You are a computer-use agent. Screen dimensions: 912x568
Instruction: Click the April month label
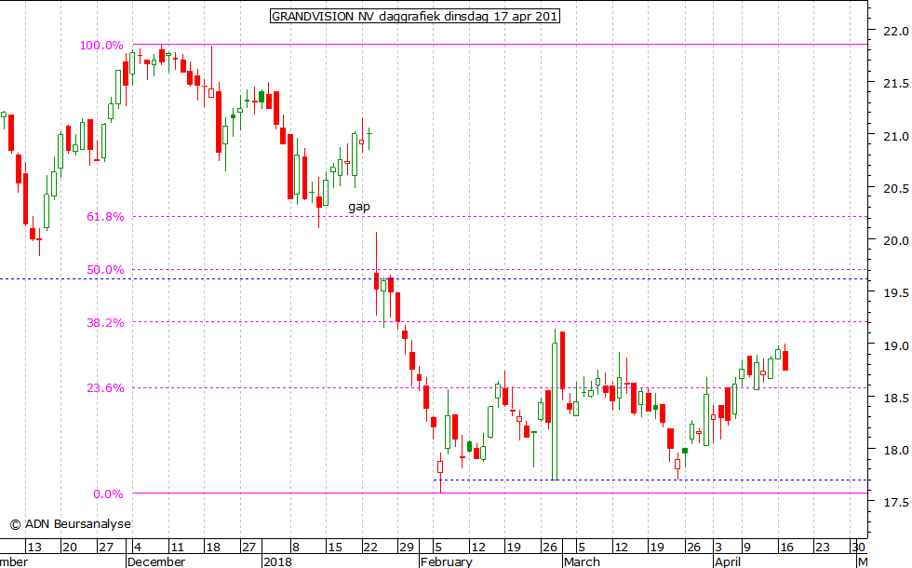[728, 561]
